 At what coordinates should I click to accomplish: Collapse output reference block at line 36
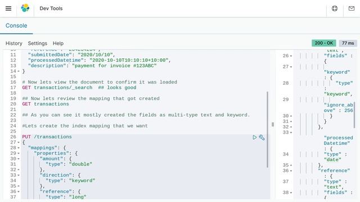[x=291, y=171]
